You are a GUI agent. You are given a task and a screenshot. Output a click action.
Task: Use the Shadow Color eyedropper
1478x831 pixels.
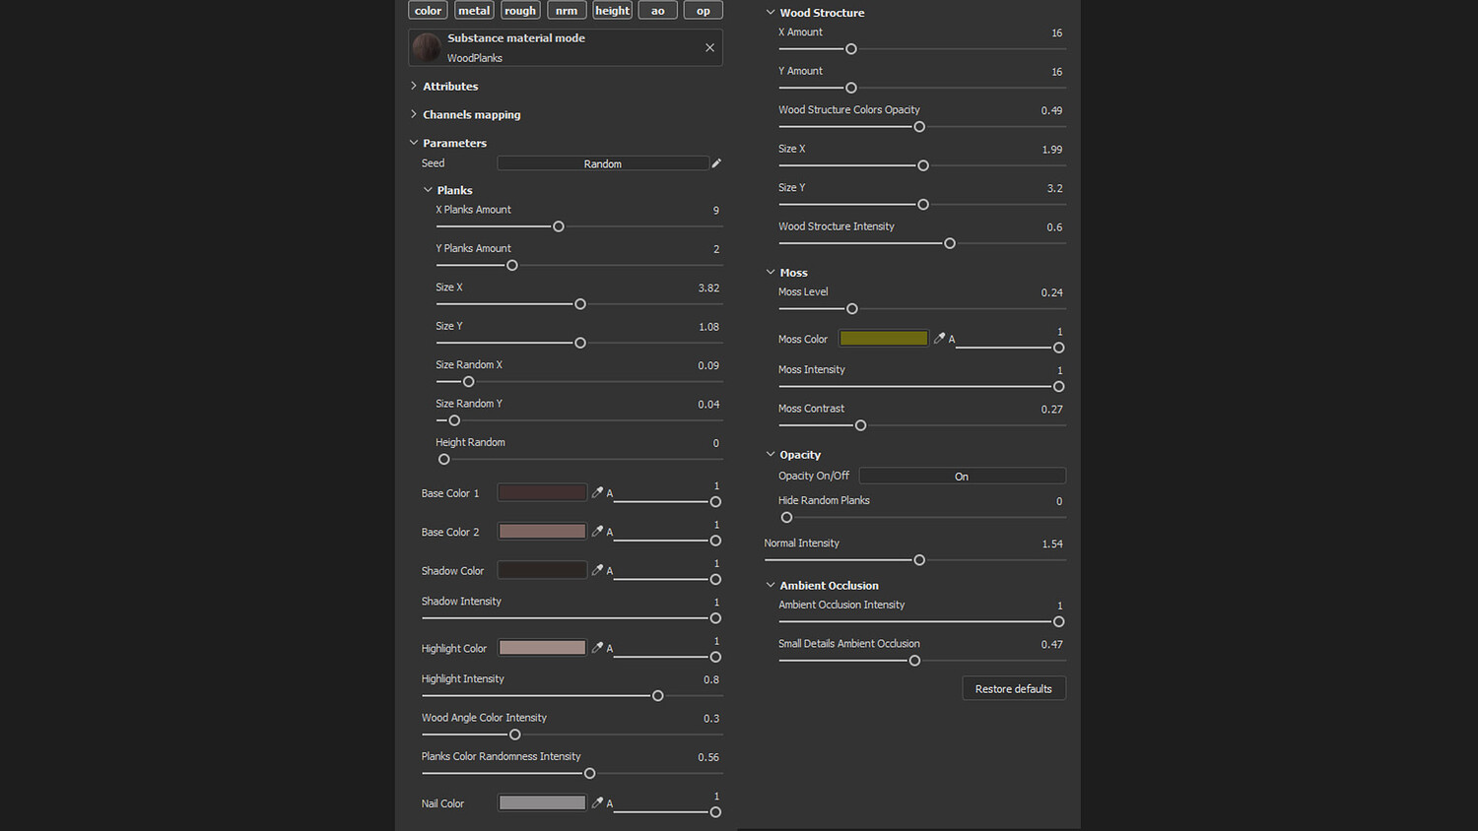pos(597,570)
